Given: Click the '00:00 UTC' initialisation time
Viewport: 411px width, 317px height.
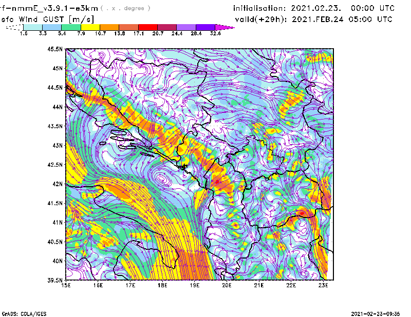Looking at the screenshot, I should 373,8.
